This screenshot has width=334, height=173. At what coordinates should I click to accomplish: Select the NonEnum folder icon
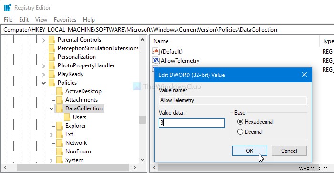[x=60, y=151]
